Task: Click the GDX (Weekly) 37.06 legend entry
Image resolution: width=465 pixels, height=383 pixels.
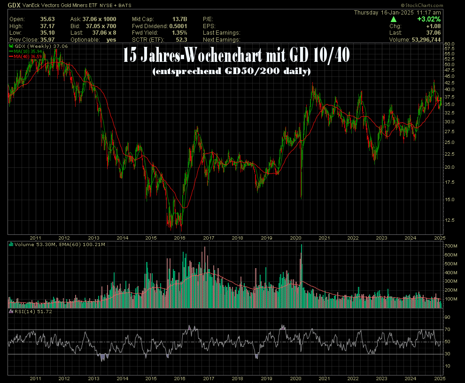Action: tap(41, 46)
